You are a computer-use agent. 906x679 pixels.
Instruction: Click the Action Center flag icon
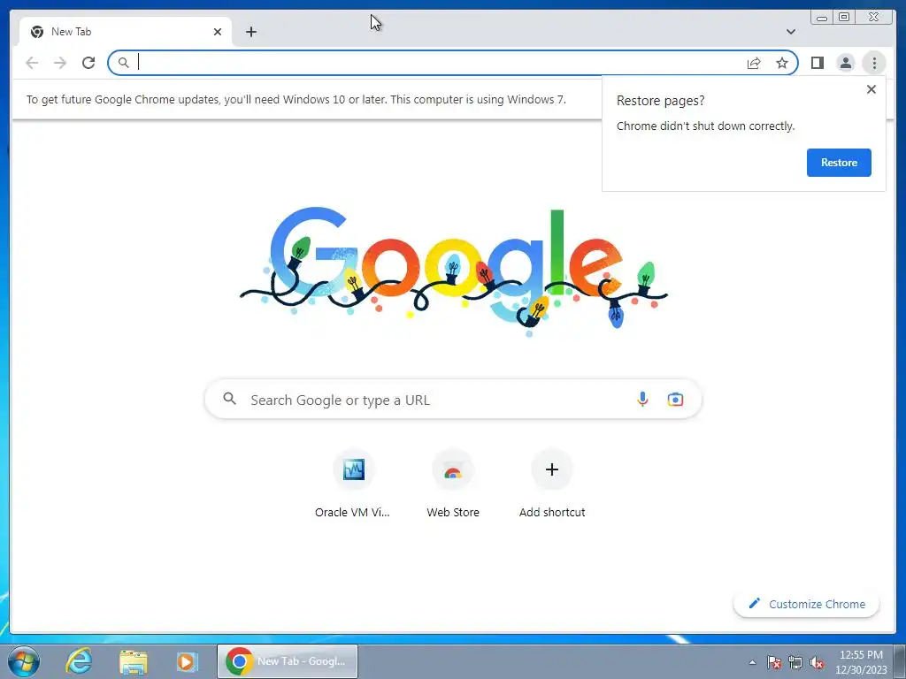click(x=774, y=662)
